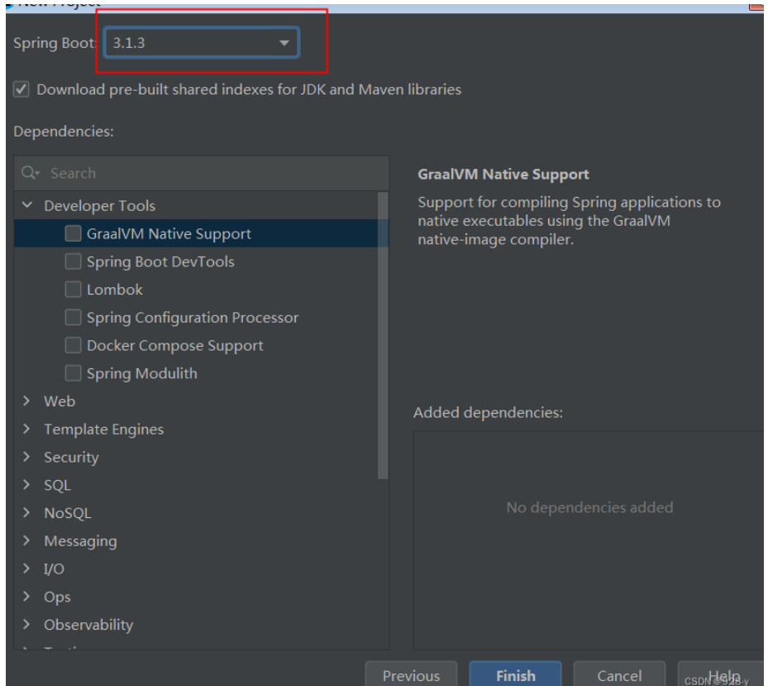Select the Spring Boot DevTools row label
Viewport: 768px width, 686px height.
[x=160, y=261]
